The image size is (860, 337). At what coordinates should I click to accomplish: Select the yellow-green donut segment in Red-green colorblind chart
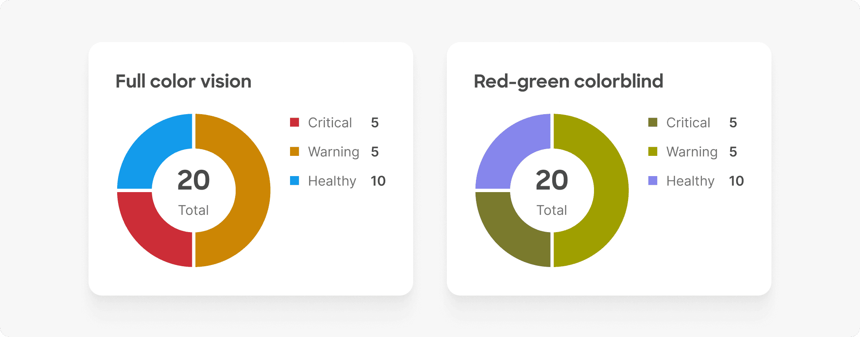point(611,190)
